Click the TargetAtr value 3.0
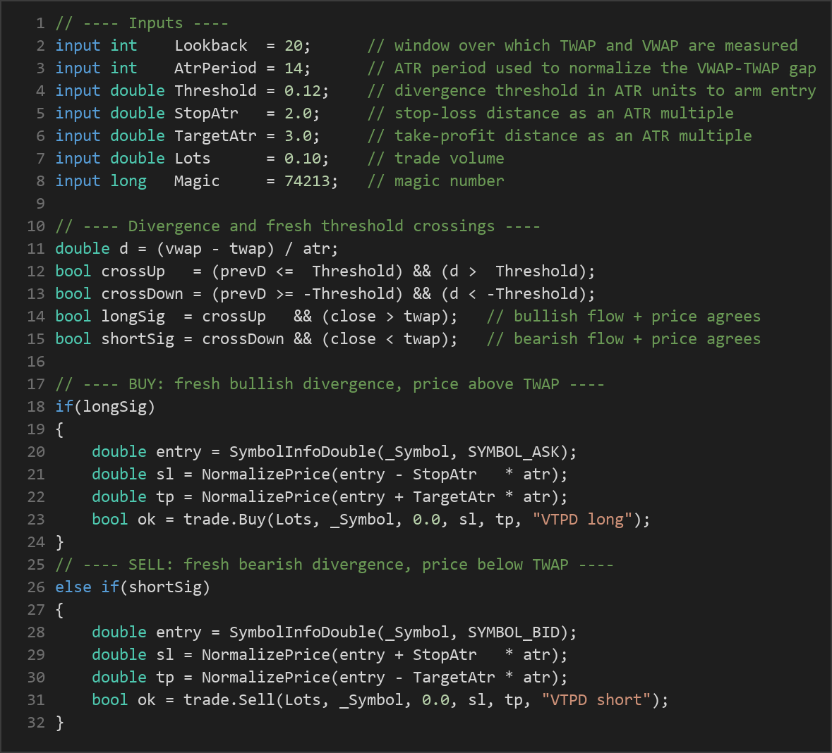 298,136
